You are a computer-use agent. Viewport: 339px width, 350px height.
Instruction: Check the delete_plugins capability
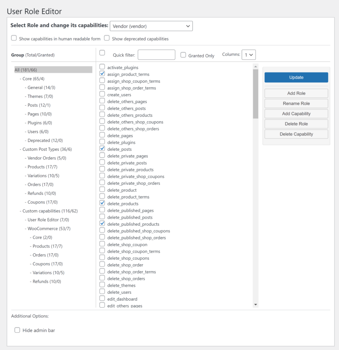click(102, 142)
